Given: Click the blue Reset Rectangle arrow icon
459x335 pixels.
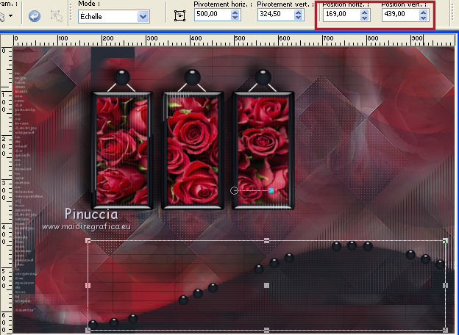Looking at the screenshot, I should 35,16.
